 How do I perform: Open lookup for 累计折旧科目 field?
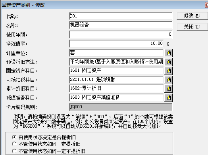169,88
